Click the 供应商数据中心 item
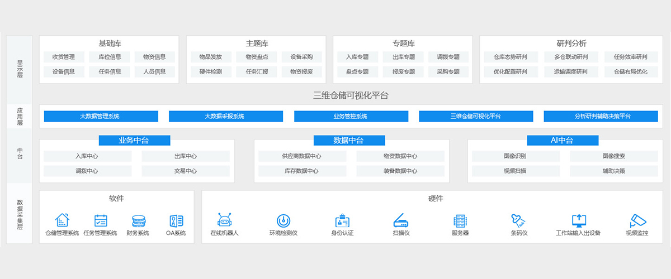671x279 pixels. click(303, 156)
